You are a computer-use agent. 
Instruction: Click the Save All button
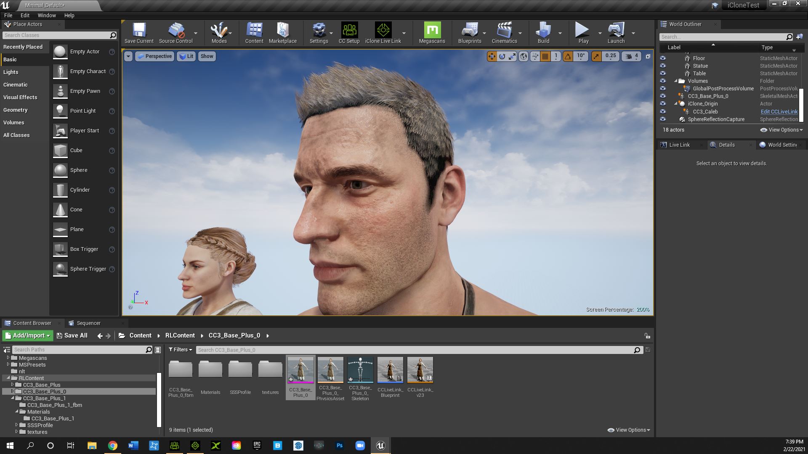72,335
